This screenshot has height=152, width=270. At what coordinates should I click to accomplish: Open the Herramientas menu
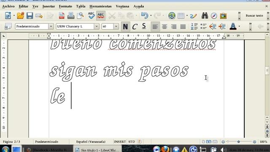coord(100,6)
